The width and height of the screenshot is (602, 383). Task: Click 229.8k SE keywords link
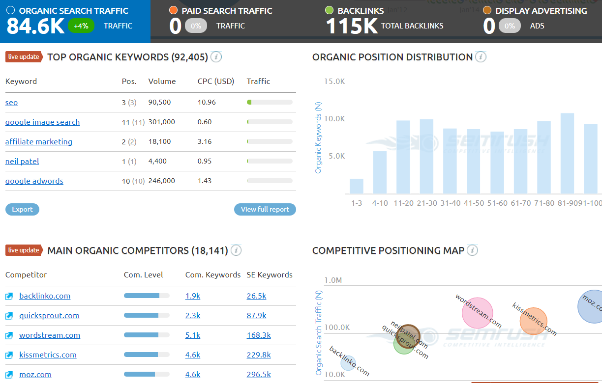(x=259, y=355)
